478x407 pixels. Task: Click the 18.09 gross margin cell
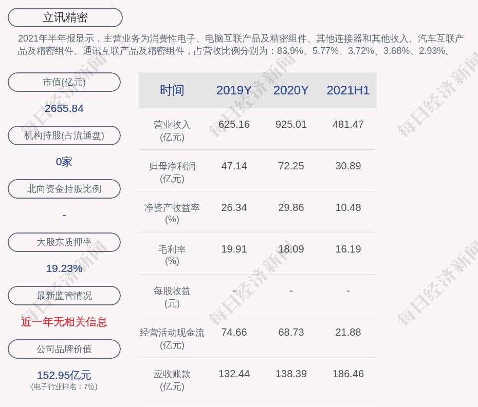[x=291, y=249]
